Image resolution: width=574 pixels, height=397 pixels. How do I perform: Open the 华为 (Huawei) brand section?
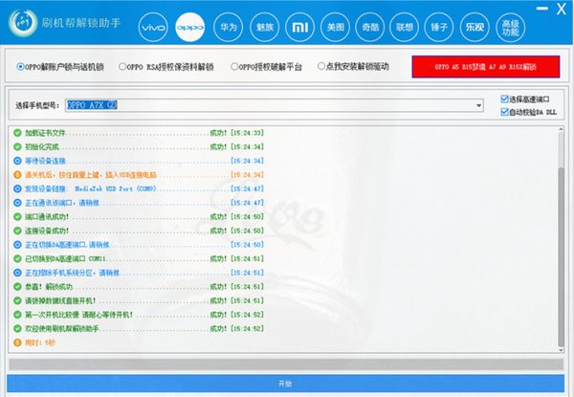click(x=228, y=29)
